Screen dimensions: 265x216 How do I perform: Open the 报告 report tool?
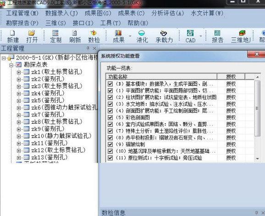[217, 37]
